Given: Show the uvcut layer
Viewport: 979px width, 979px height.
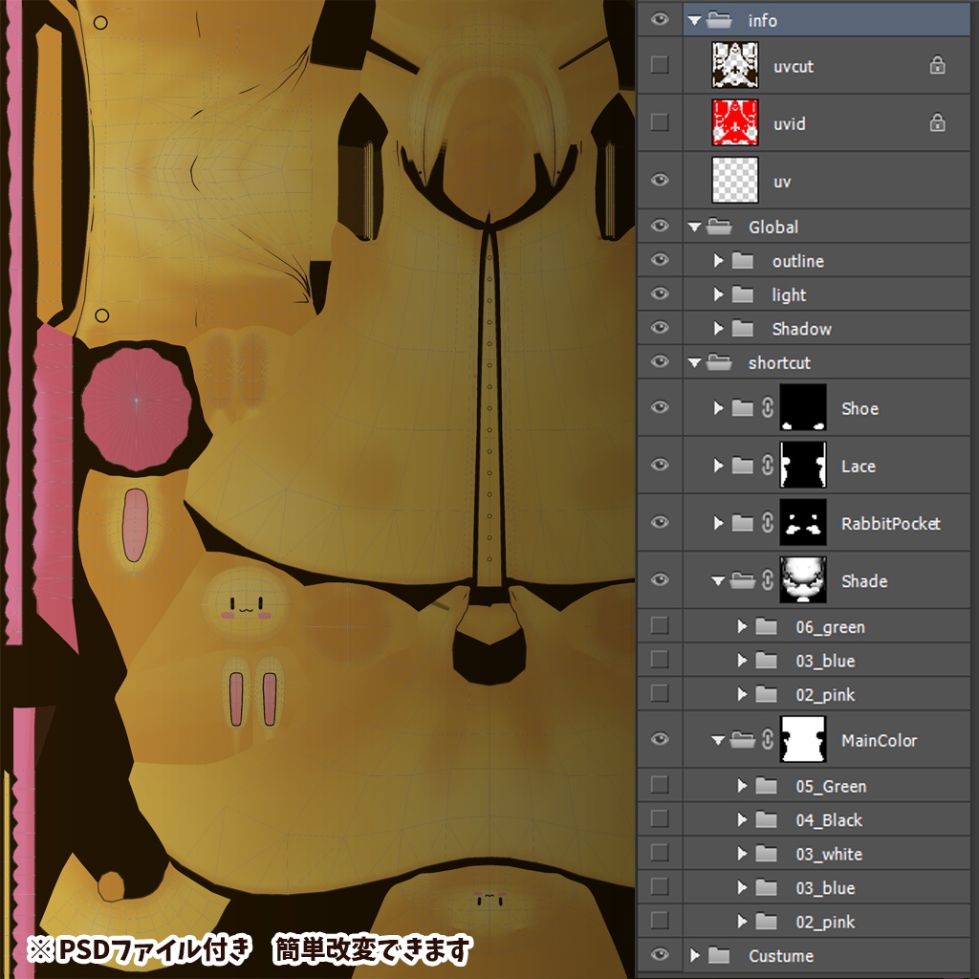Looking at the screenshot, I should click(x=660, y=65).
